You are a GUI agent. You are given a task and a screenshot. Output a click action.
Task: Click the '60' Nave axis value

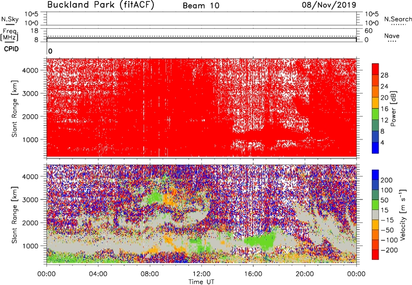[368, 31]
